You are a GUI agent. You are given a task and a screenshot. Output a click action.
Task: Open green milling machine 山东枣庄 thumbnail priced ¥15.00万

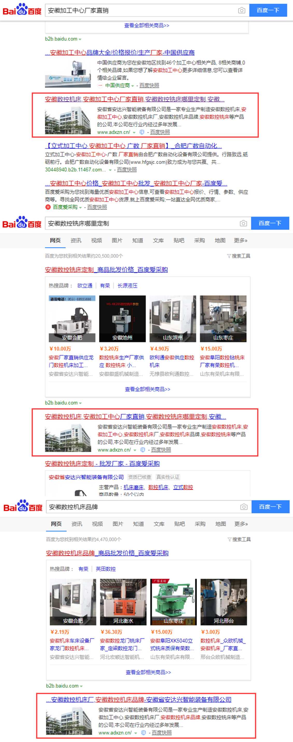click(173, 602)
